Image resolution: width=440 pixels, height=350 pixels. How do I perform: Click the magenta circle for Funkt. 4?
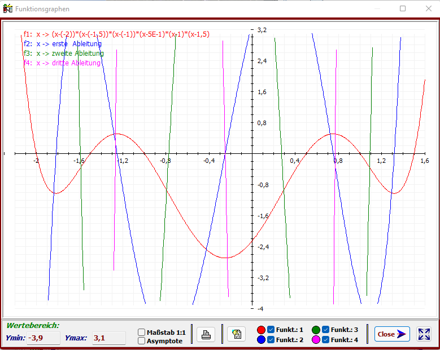click(x=316, y=340)
